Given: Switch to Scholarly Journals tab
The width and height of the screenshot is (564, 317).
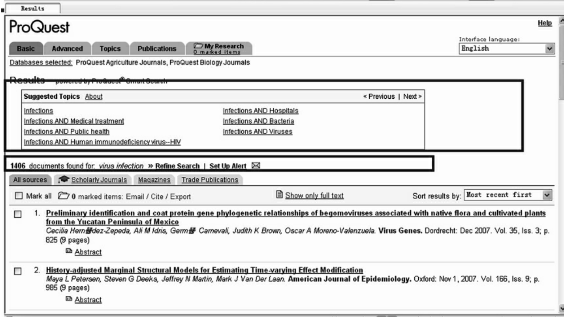Looking at the screenshot, I should pos(93,180).
